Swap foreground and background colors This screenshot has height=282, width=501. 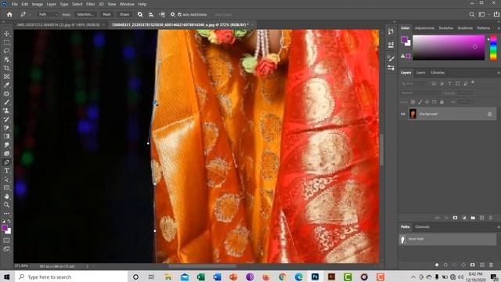[9, 221]
